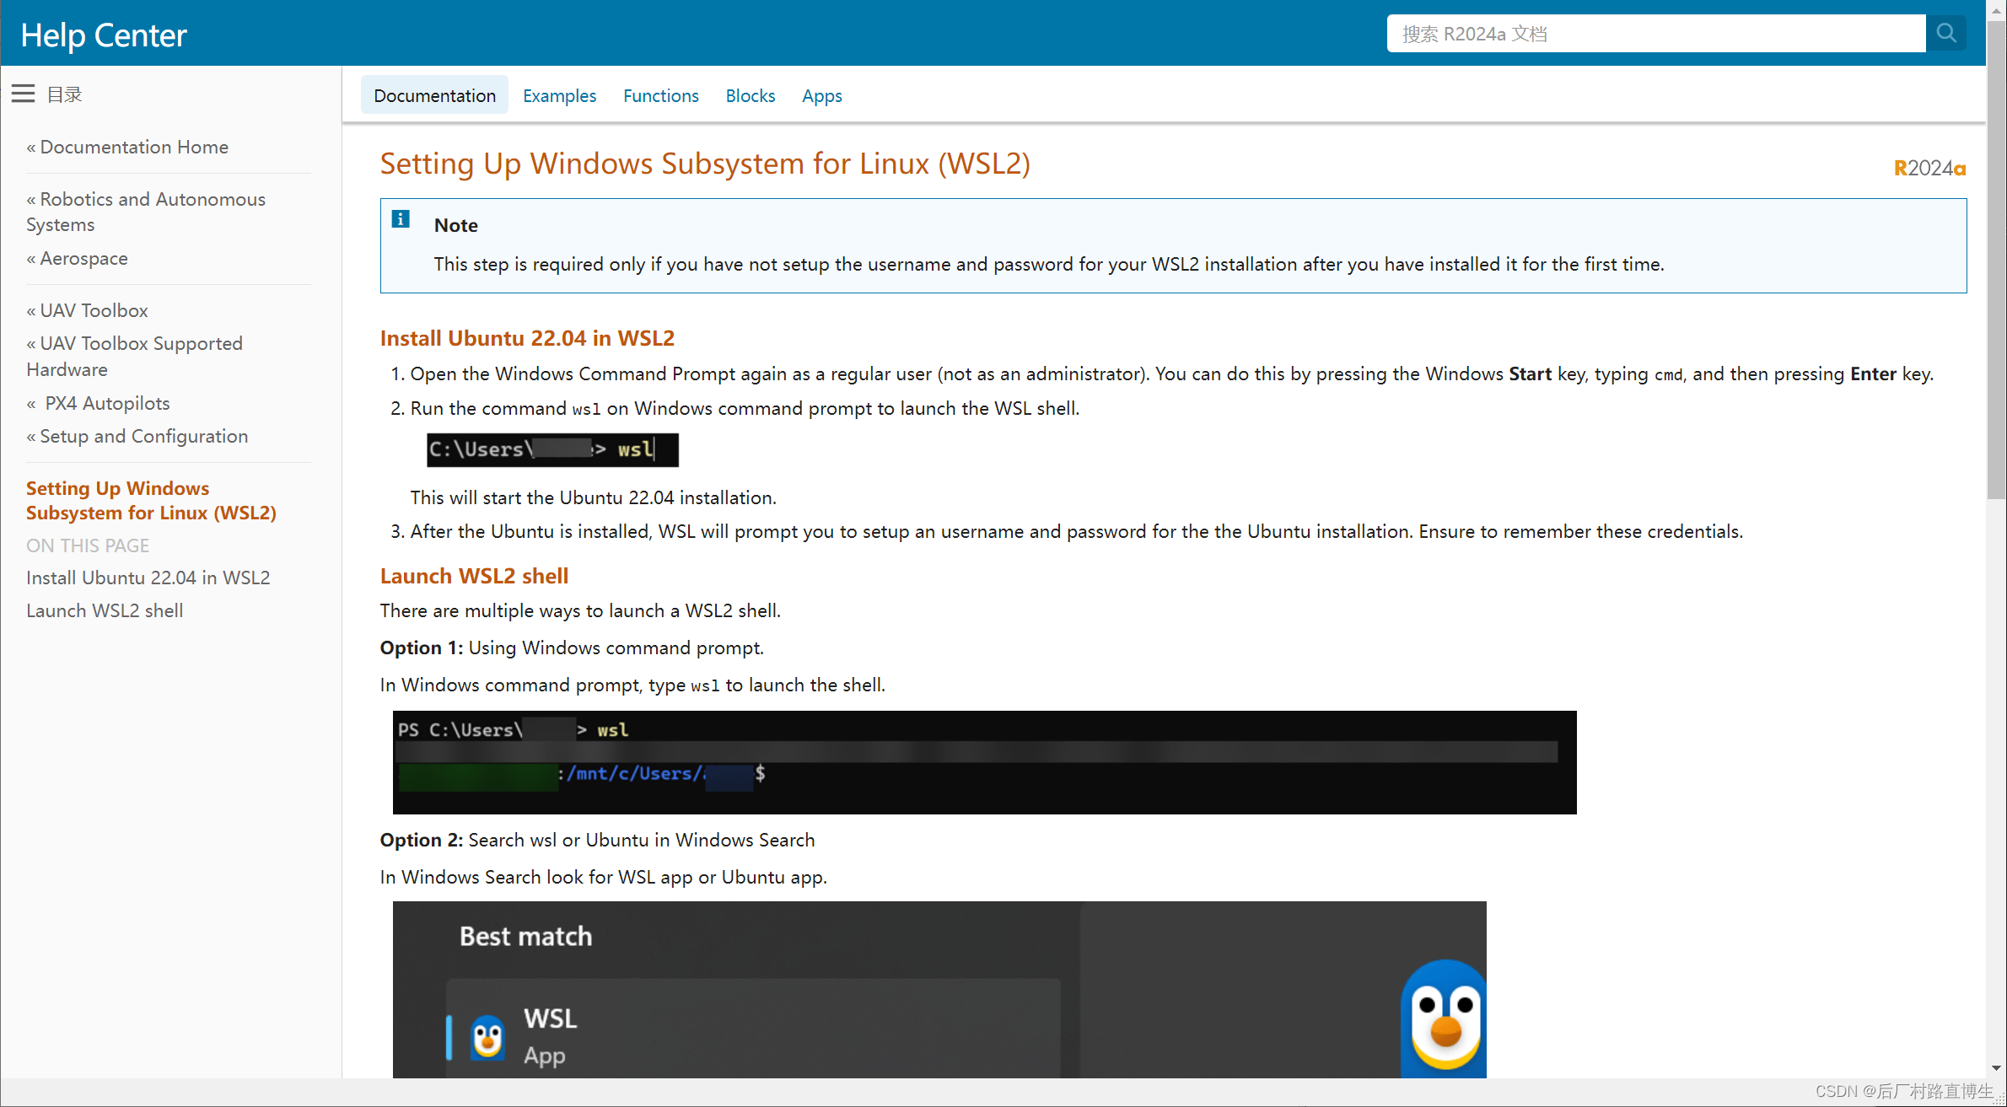This screenshot has height=1107, width=2007.
Task: Click the search magnifier icon button
Action: [1945, 34]
